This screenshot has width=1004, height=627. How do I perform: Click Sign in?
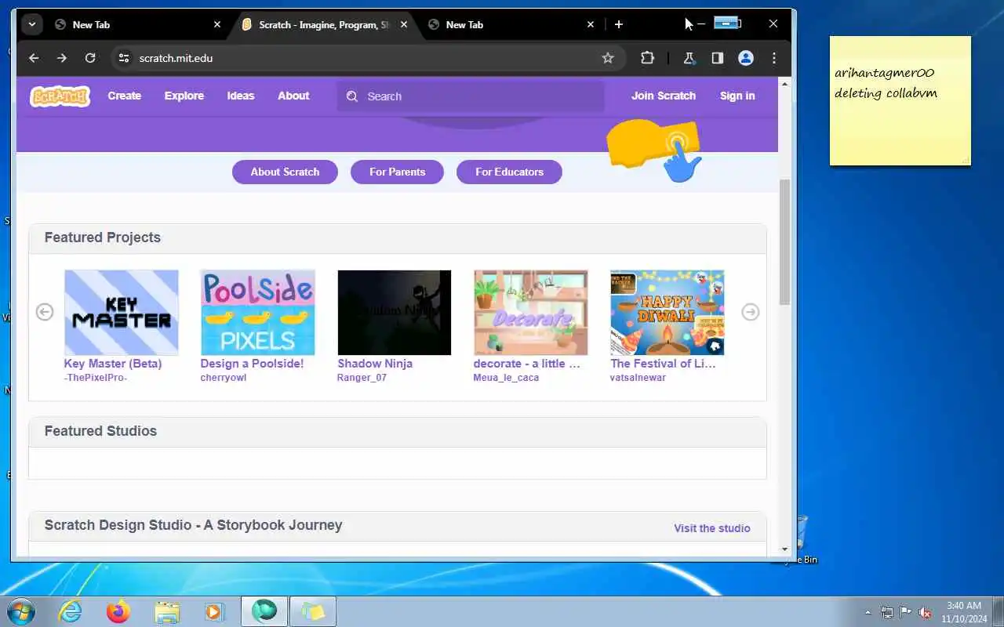pyautogui.click(x=737, y=96)
